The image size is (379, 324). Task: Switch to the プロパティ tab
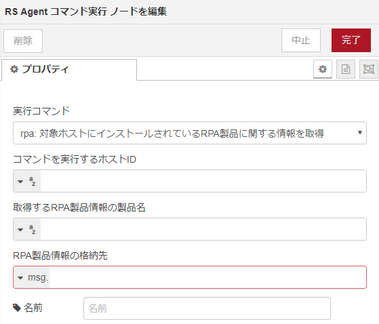69,70
